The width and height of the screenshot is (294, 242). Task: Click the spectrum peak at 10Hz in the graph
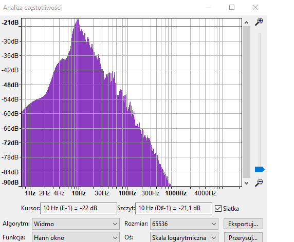pyautogui.click(x=78, y=20)
